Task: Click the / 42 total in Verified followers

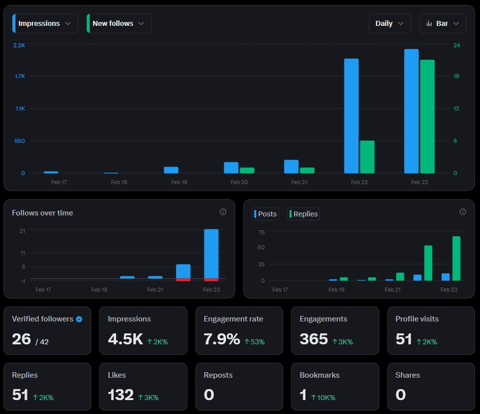Action: (x=42, y=342)
